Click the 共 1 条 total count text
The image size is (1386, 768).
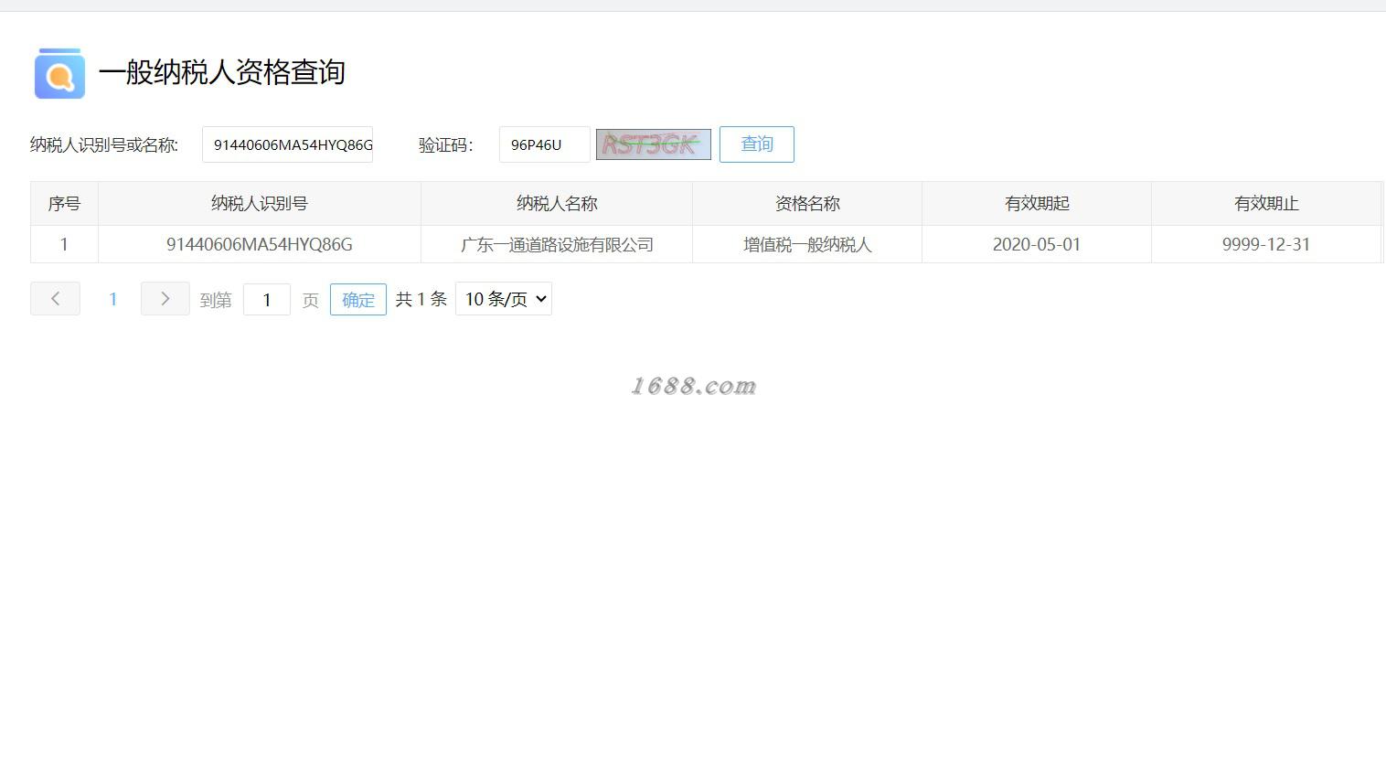click(421, 299)
